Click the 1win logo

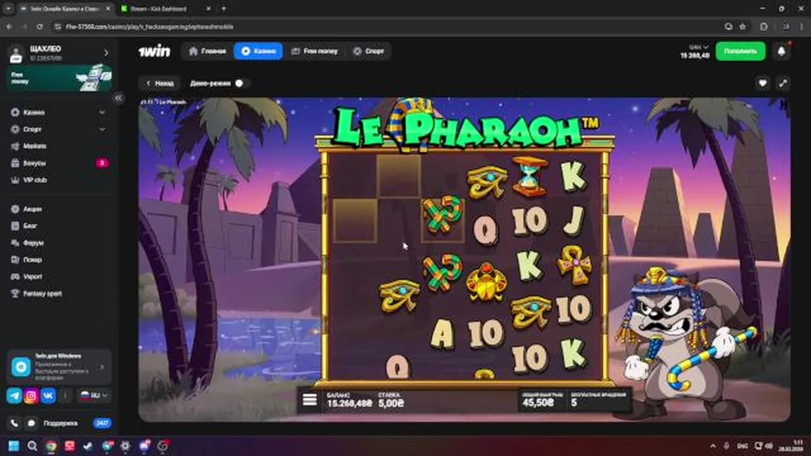(154, 51)
